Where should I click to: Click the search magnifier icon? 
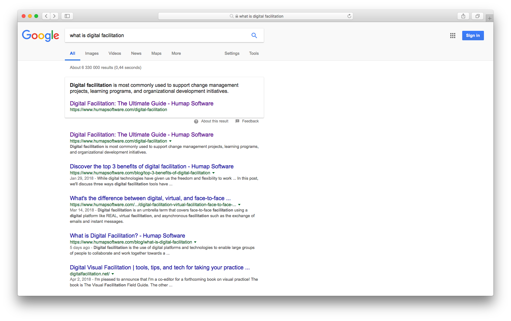coord(254,35)
